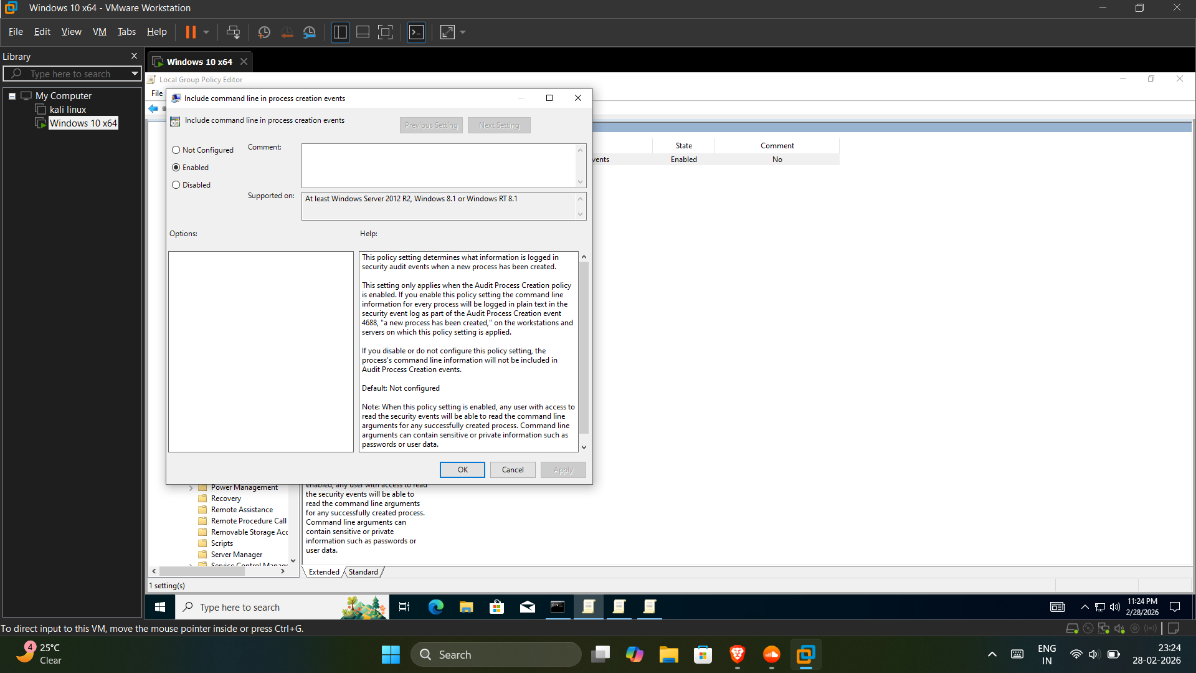Toggle the thumbnail bar view icon
Image resolution: width=1196 pixels, height=673 pixels.
[x=363, y=32]
